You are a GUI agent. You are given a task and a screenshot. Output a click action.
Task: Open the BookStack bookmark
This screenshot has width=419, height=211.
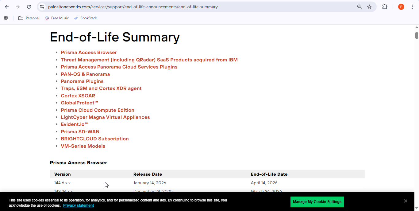[x=86, y=18]
